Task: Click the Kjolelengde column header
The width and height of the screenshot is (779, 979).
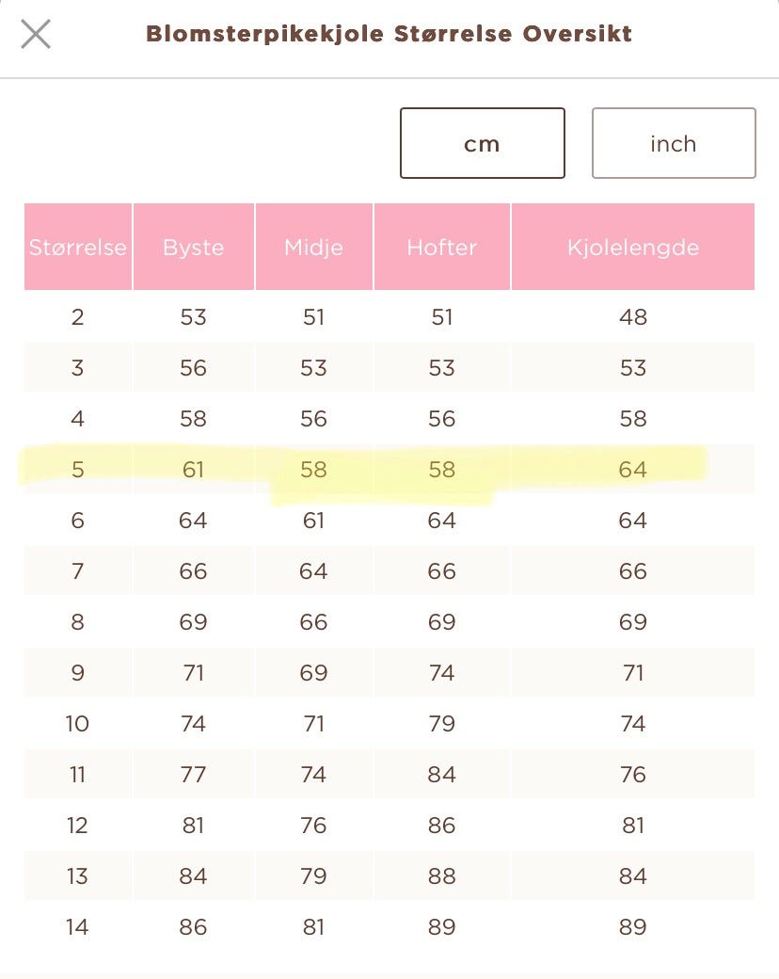Action: [x=632, y=248]
